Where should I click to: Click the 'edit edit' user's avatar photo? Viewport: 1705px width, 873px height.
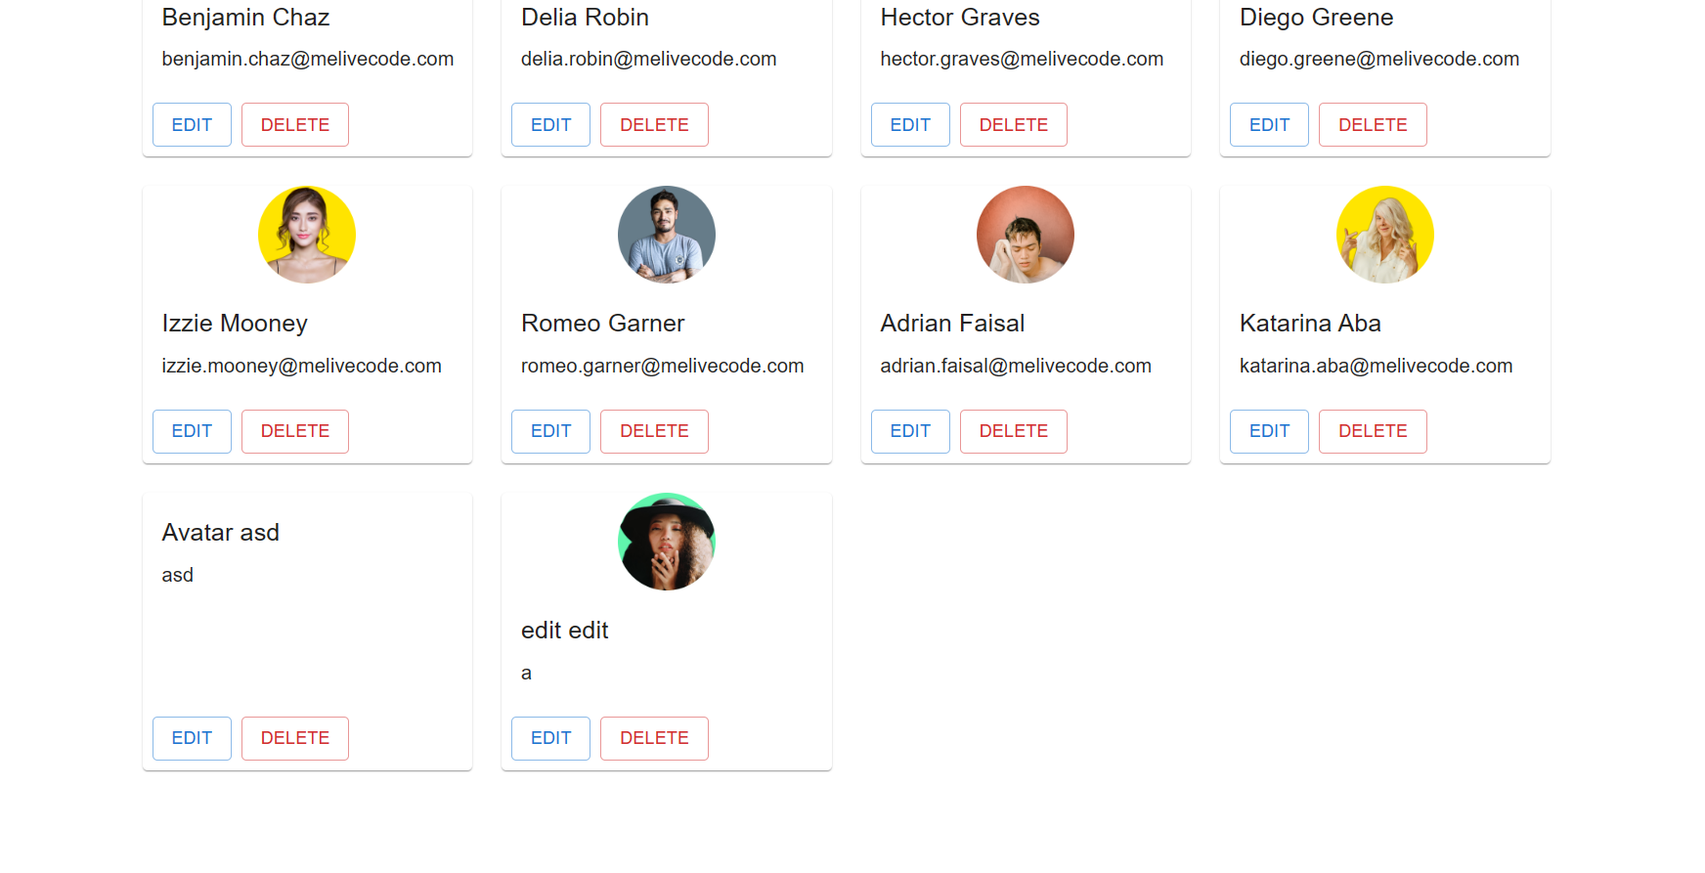[x=667, y=542]
